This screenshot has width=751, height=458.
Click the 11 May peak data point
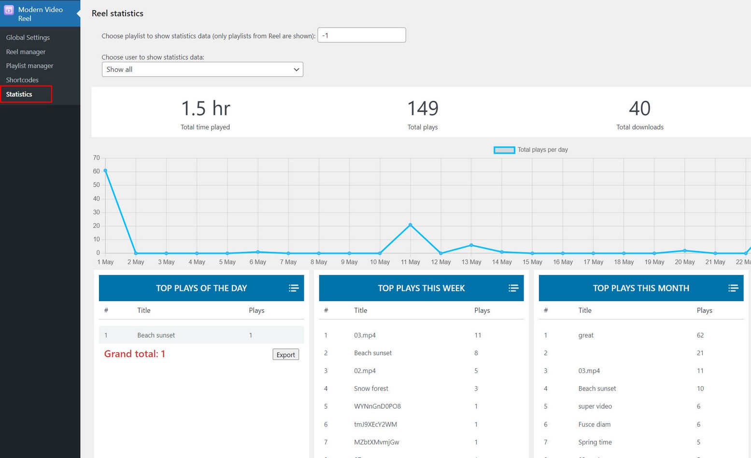click(x=411, y=225)
